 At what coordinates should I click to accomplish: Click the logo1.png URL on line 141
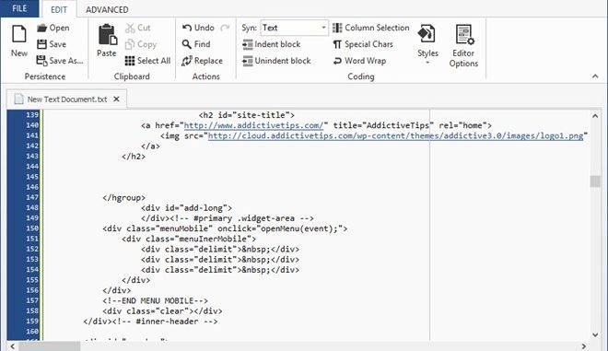(x=395, y=135)
